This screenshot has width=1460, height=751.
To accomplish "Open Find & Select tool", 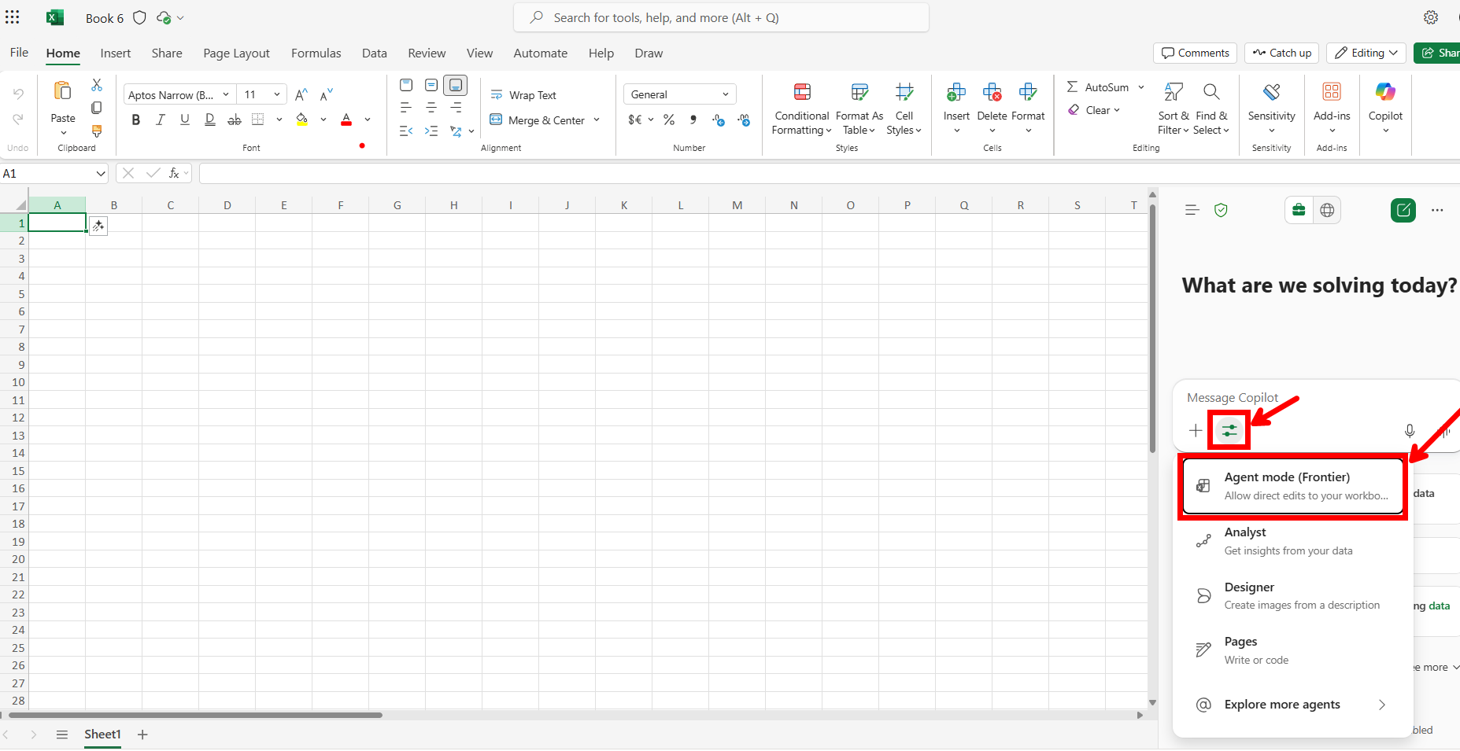I will (x=1211, y=109).
